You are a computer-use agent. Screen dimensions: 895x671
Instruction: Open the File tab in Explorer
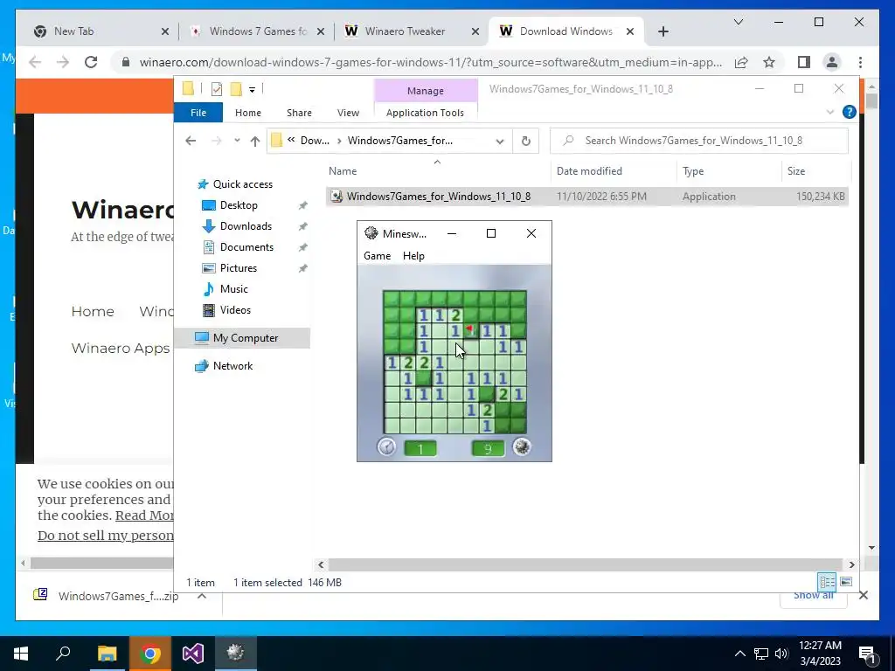point(198,113)
